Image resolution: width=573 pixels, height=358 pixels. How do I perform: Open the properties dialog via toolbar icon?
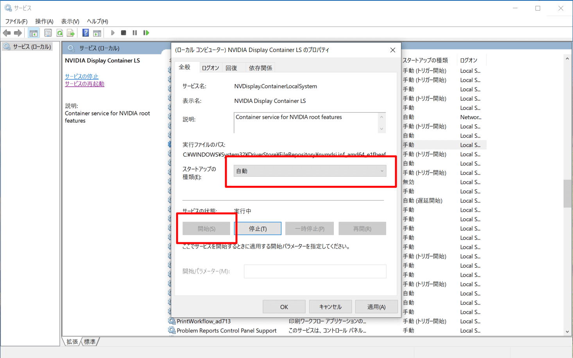tap(48, 32)
